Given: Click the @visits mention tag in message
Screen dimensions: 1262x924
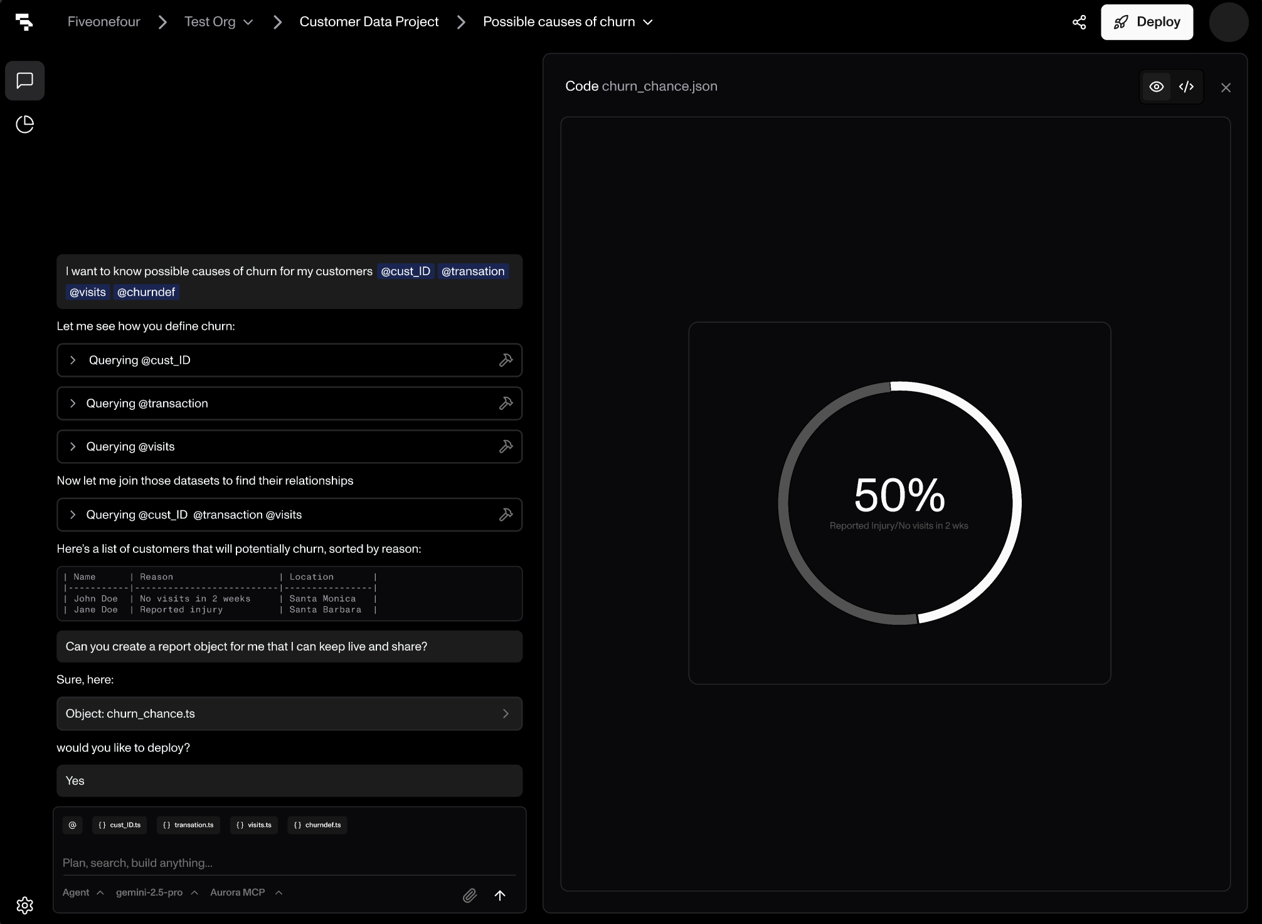Looking at the screenshot, I should tap(88, 292).
